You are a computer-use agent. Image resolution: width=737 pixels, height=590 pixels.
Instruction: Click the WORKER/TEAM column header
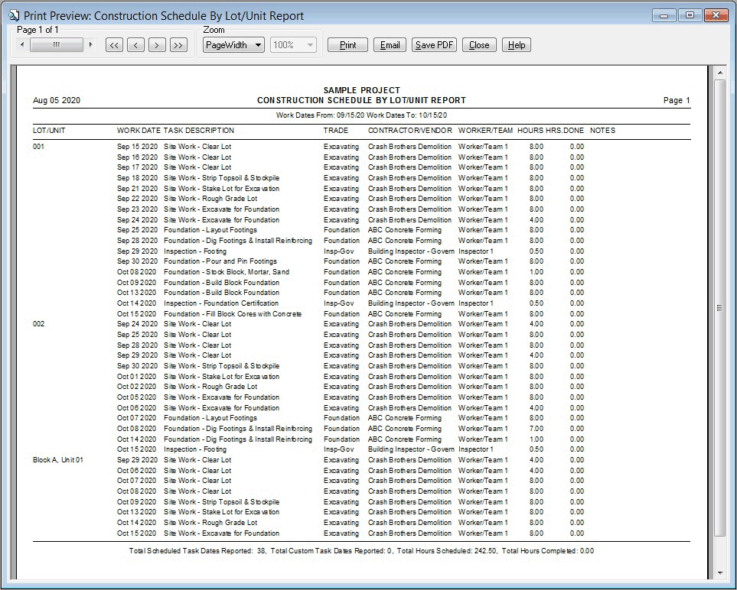(x=485, y=131)
